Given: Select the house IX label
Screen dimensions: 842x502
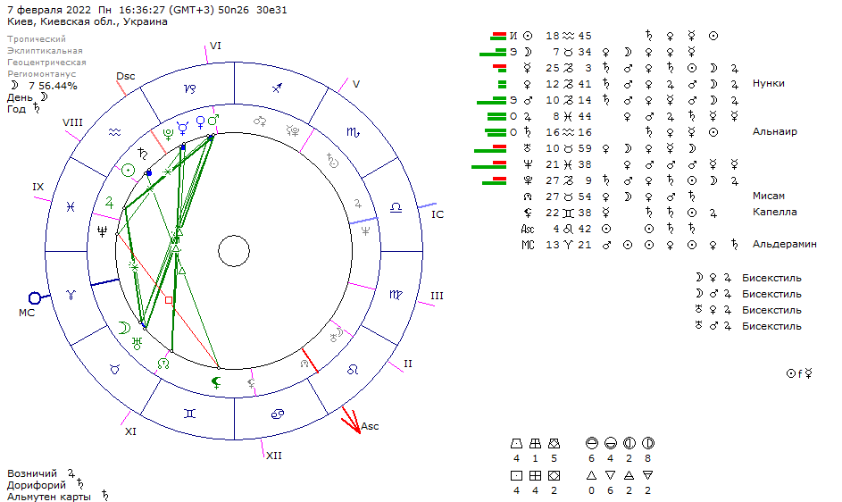Looking at the screenshot, I should click(x=38, y=187).
